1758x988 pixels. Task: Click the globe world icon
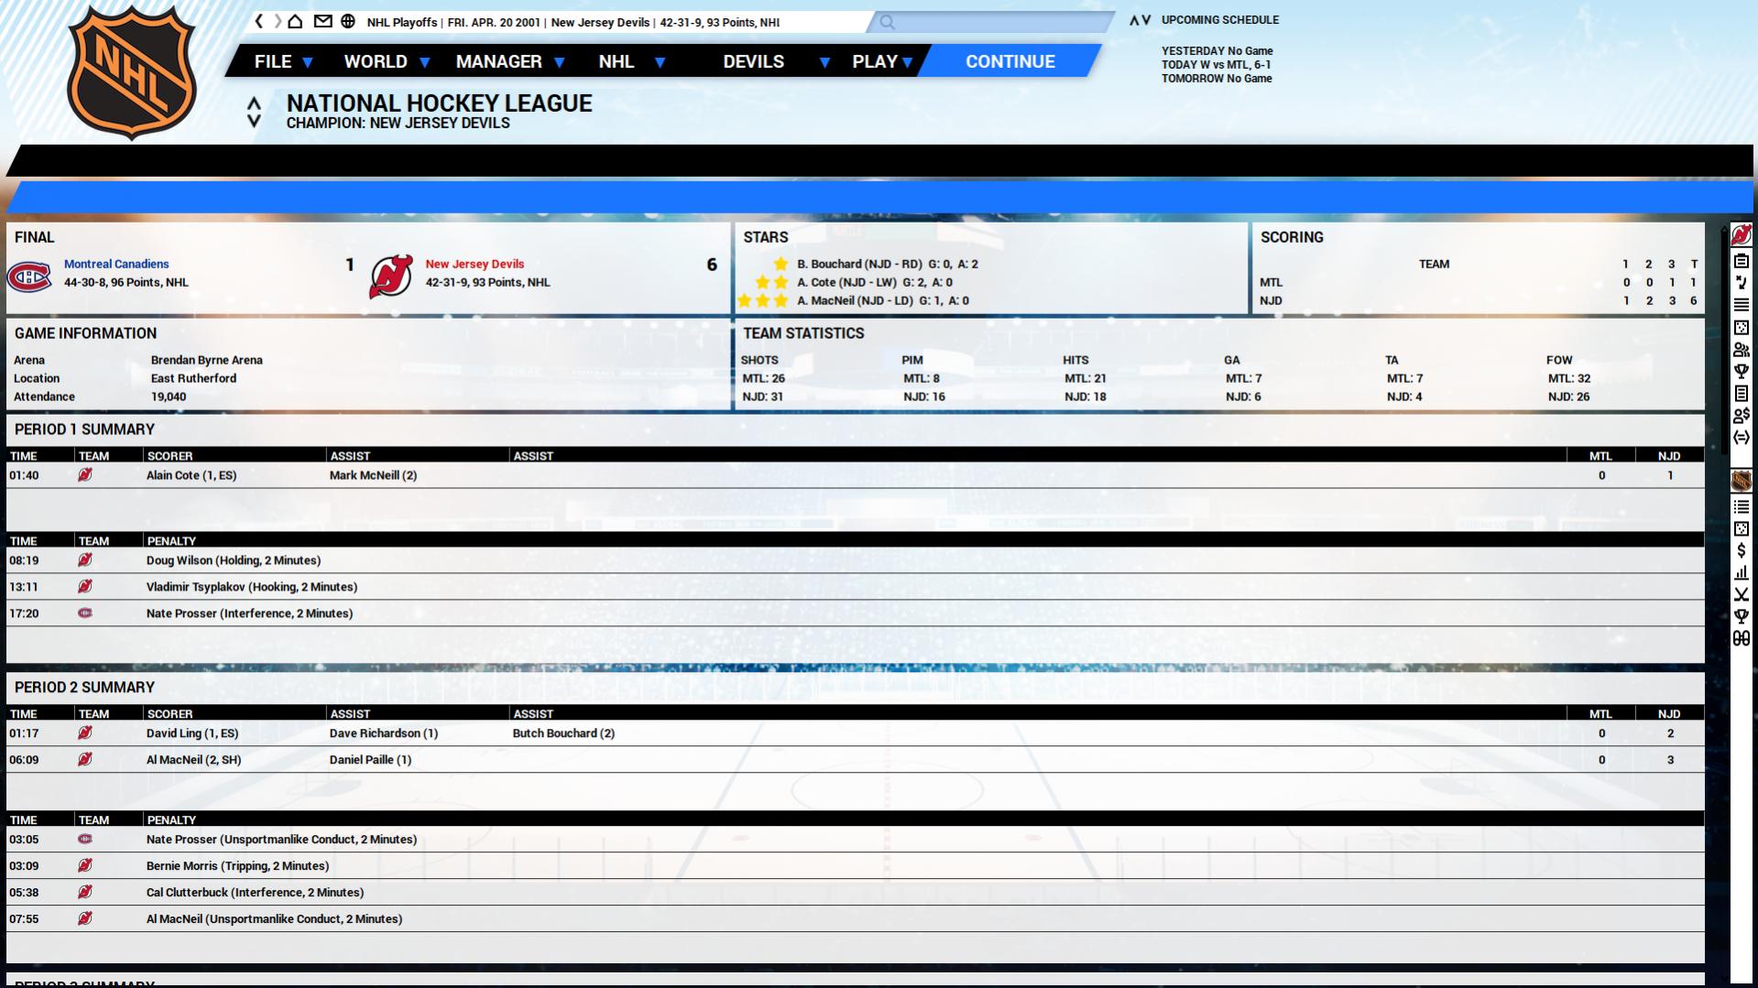(348, 21)
